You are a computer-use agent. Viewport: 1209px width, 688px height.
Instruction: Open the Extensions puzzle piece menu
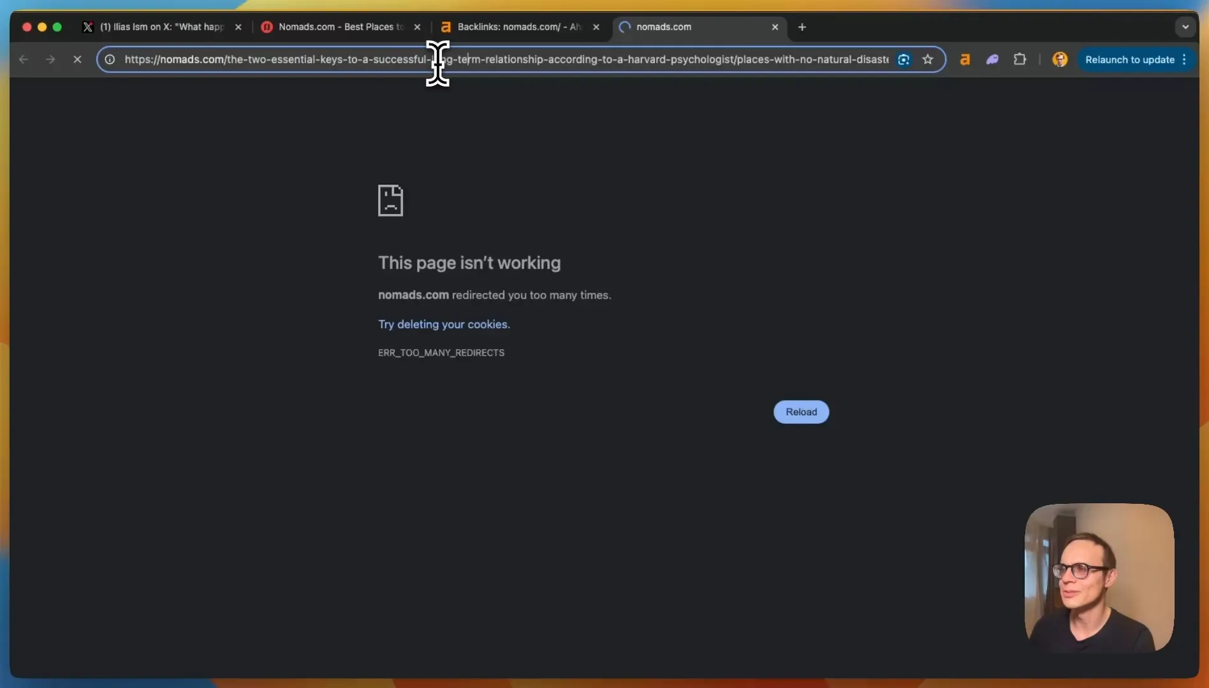click(x=1020, y=59)
